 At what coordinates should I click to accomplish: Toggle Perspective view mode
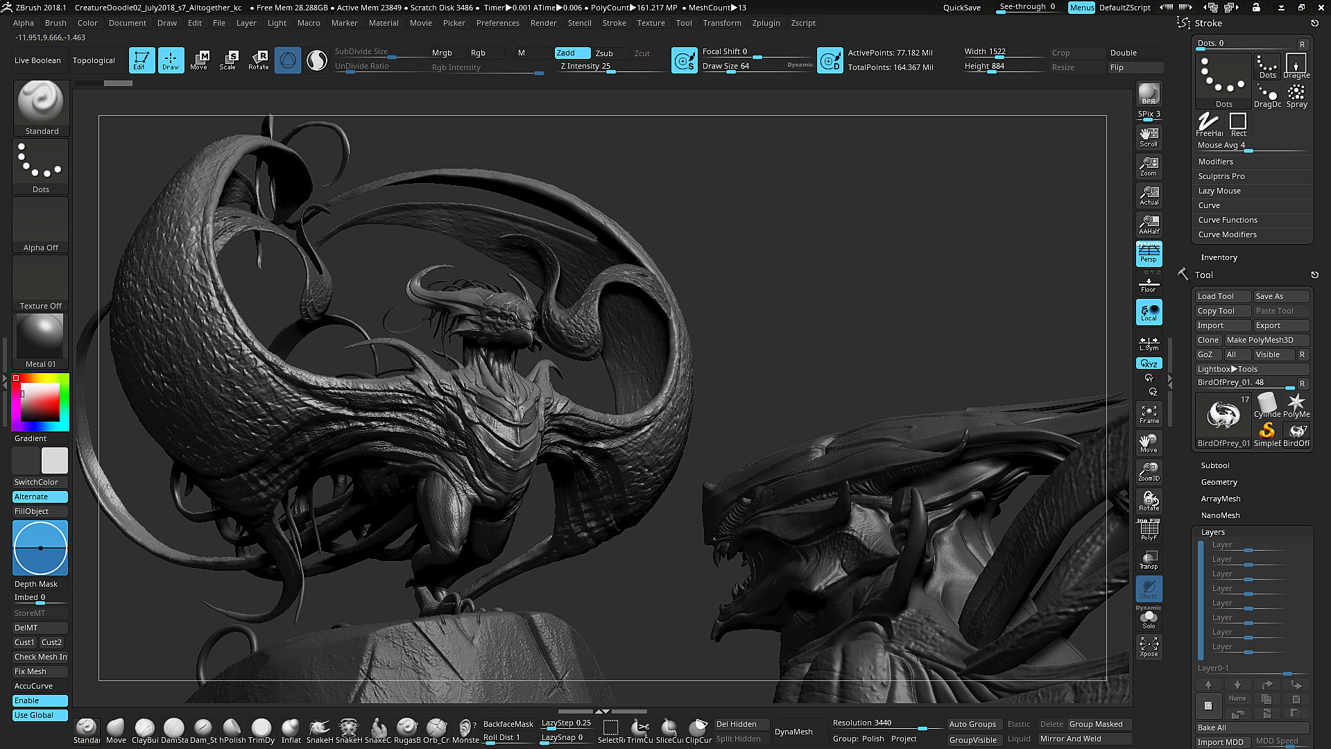[1149, 253]
